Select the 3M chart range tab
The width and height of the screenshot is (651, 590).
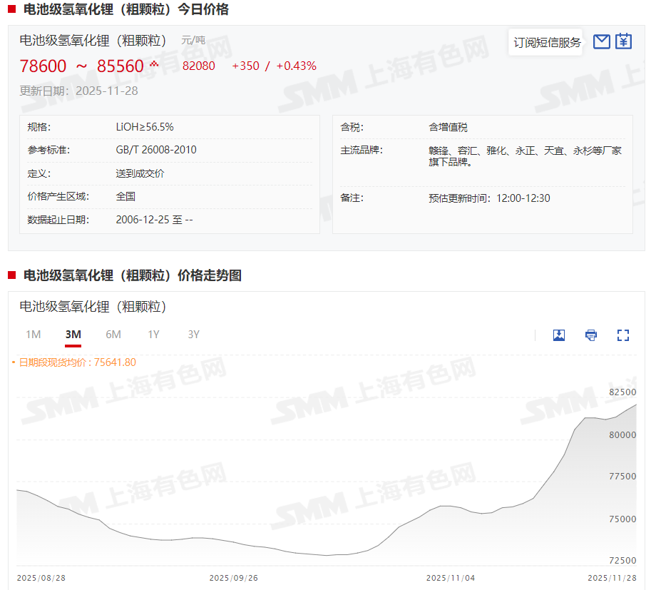(x=73, y=335)
